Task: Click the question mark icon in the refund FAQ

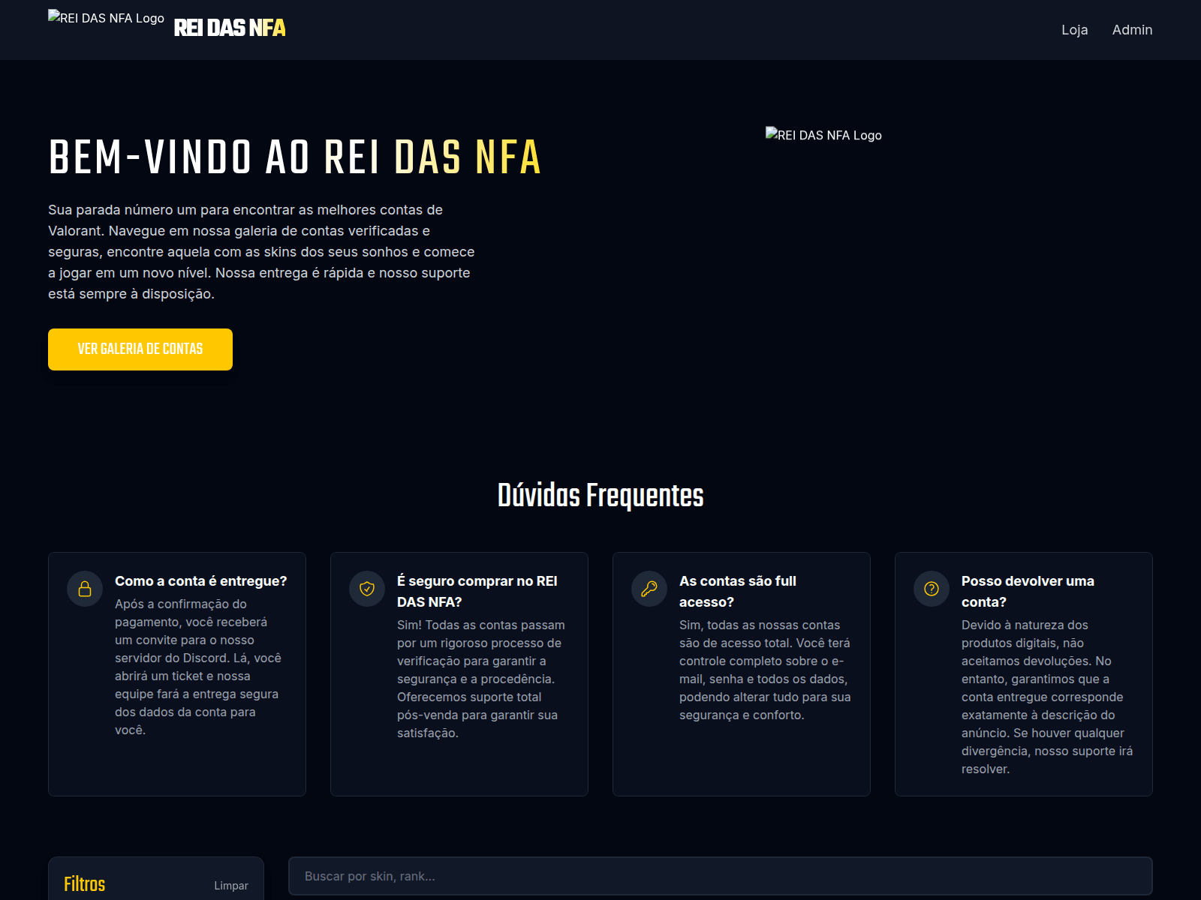Action: point(932,589)
